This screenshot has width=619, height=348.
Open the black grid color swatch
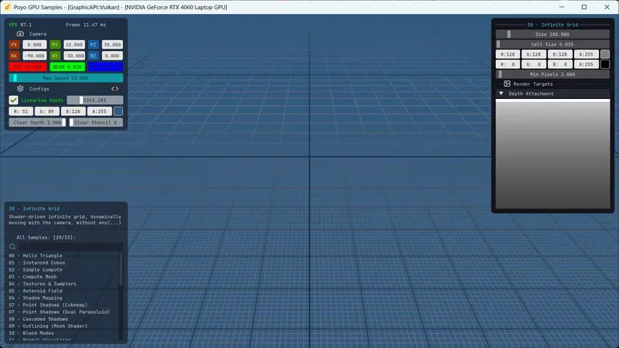605,64
